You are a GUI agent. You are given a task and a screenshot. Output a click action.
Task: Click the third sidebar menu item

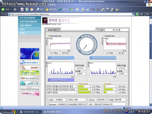click(x=29, y=26)
